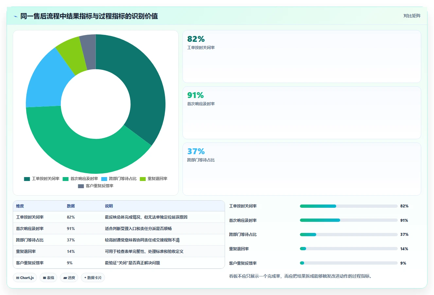Click the 9% value beside the progress bar

[403, 263]
